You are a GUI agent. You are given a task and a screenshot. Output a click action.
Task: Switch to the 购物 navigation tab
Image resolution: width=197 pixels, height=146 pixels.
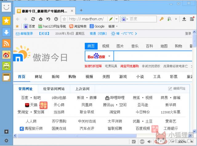coord(72,77)
